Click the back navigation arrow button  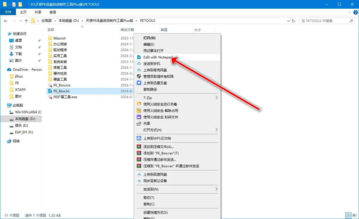pyautogui.click(x=6, y=20)
